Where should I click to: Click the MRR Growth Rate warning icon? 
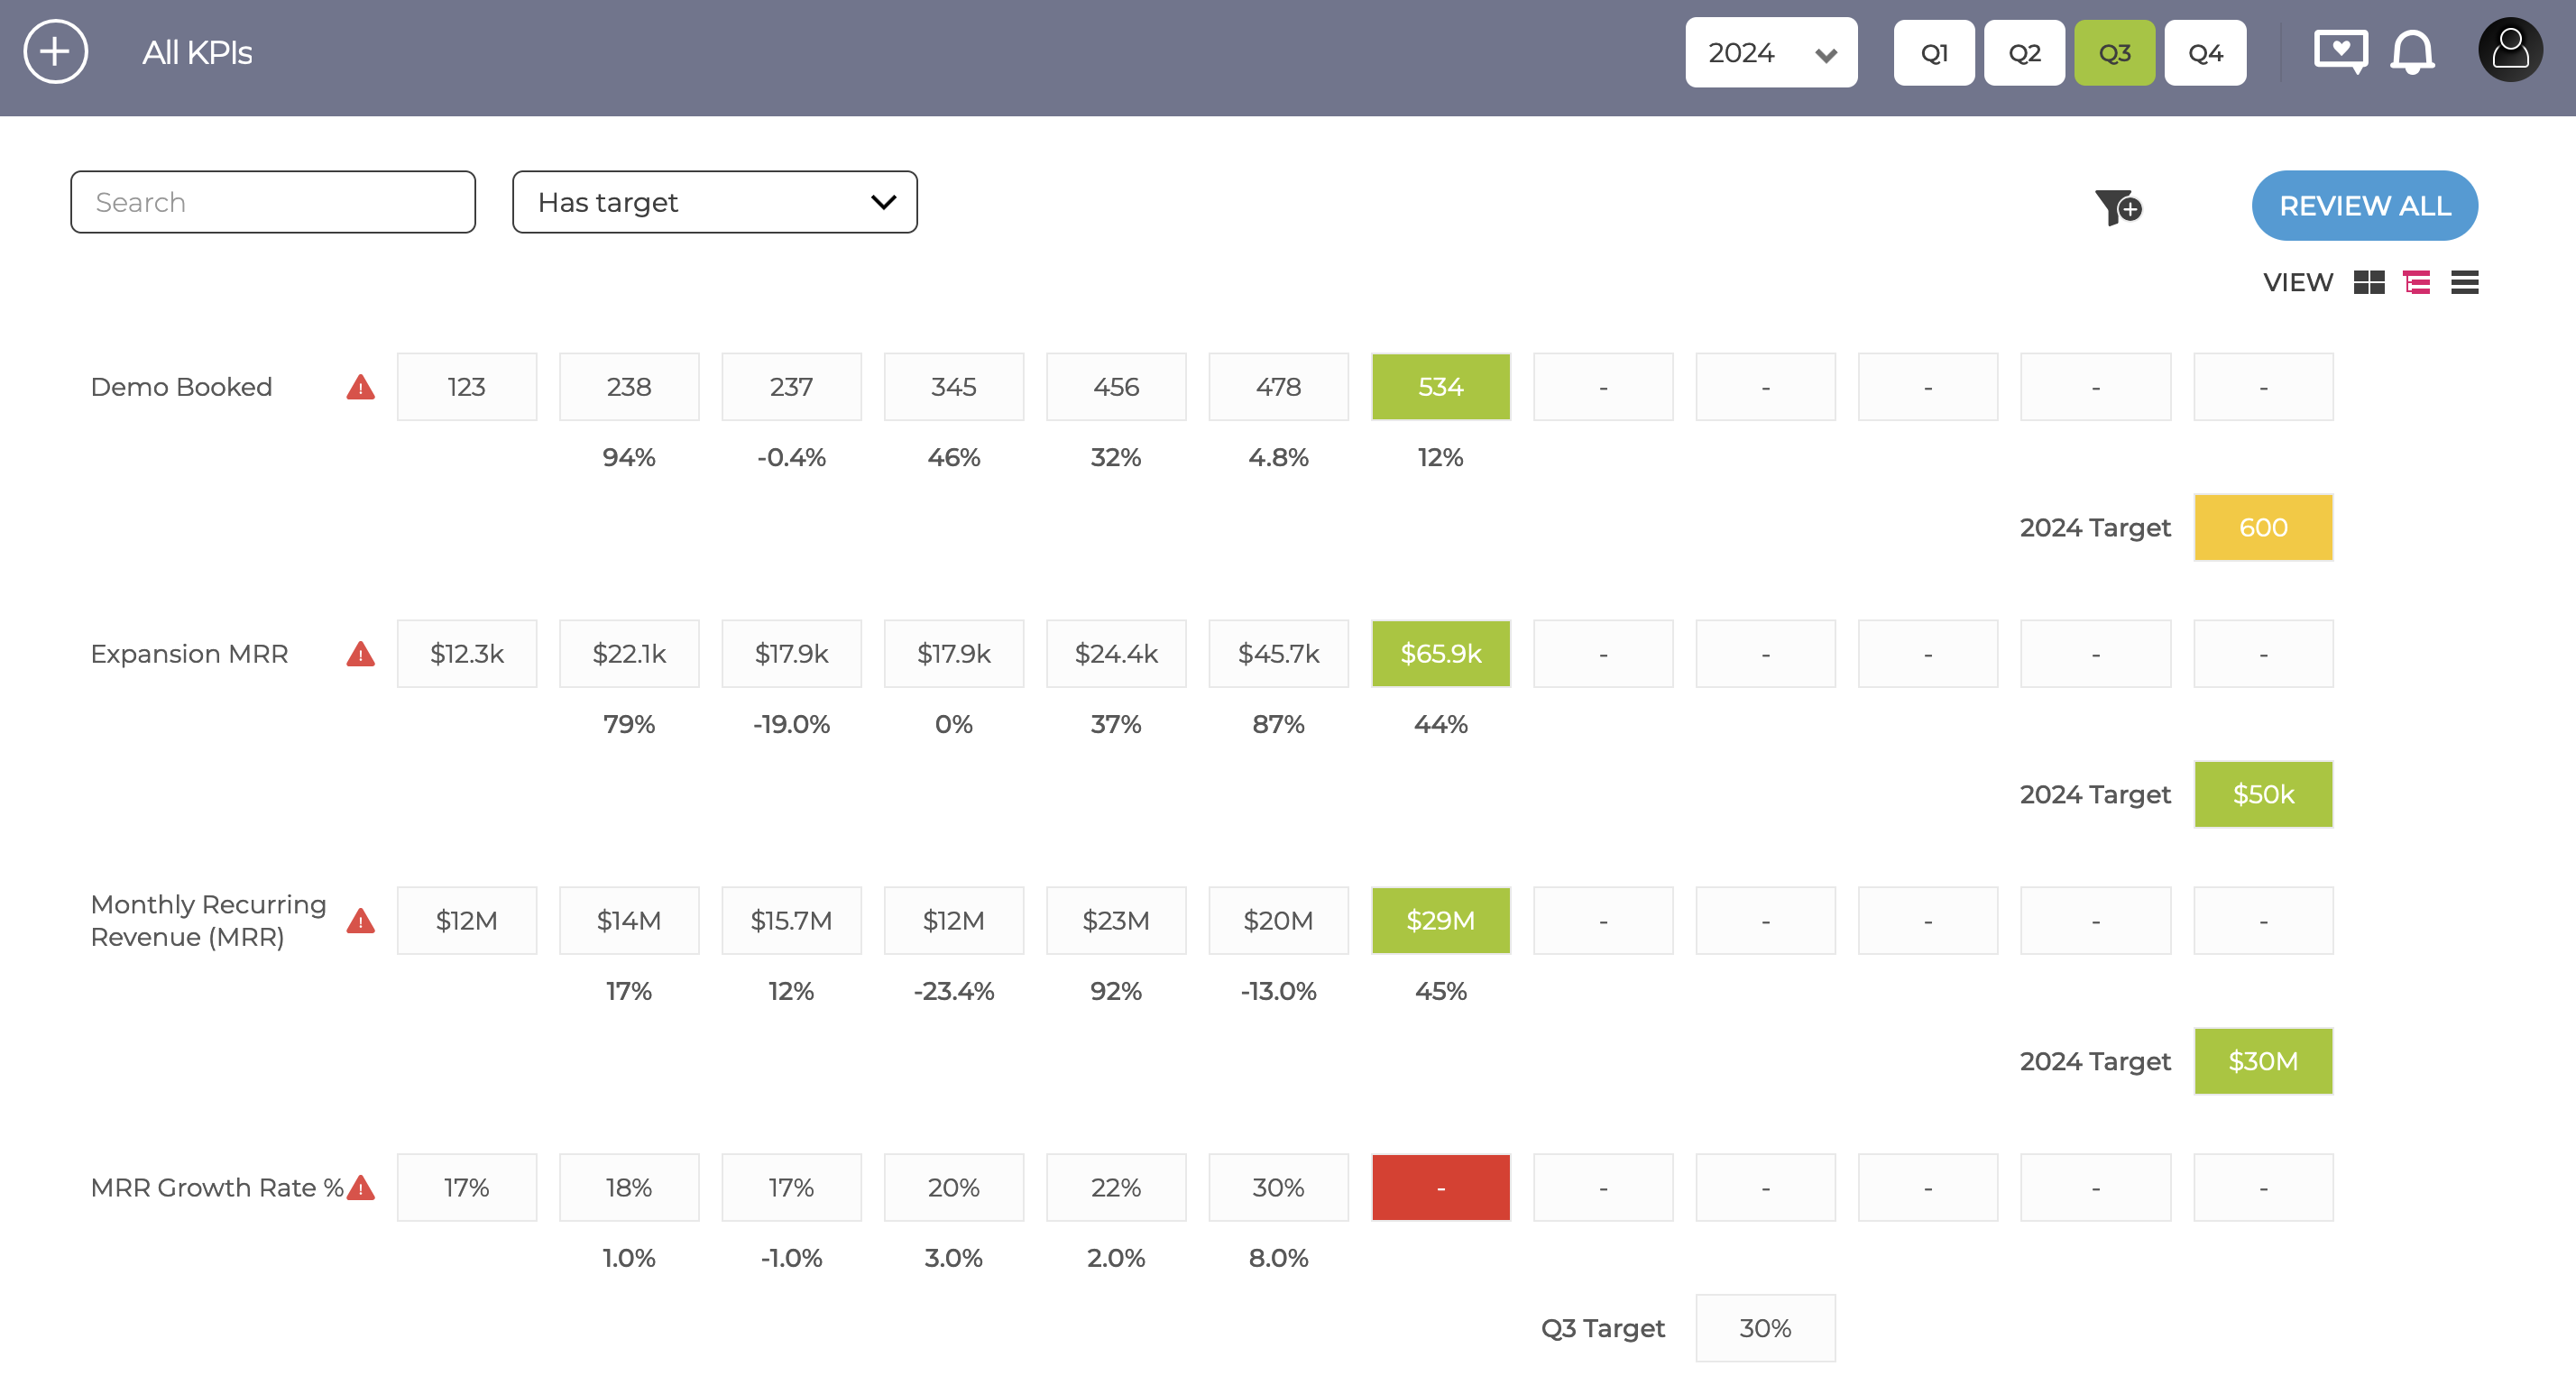pyautogui.click(x=361, y=1188)
